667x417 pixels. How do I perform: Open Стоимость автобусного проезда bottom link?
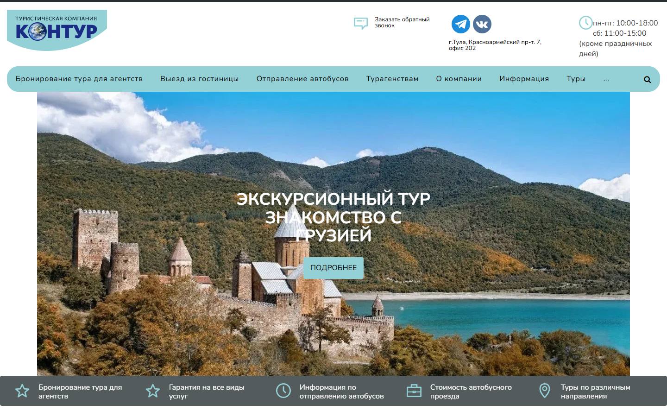click(471, 392)
